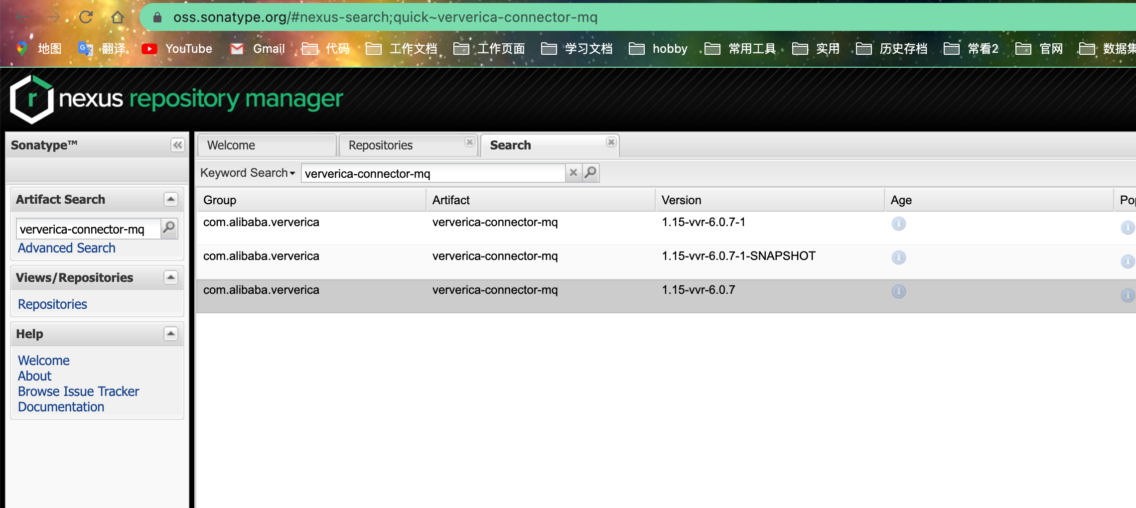The height and width of the screenshot is (508, 1136).
Task: Click the keyword search input field
Action: tap(433, 173)
